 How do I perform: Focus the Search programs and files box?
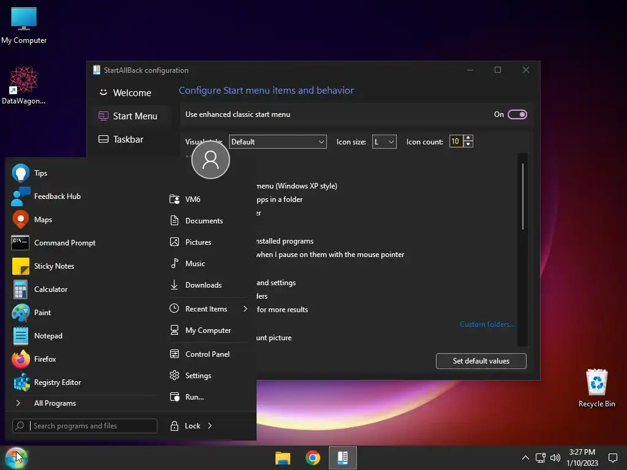click(84, 426)
